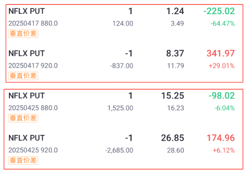This screenshot has width=244, height=171.
Task: Click the market value -2,685.00
Action: pos(119,150)
